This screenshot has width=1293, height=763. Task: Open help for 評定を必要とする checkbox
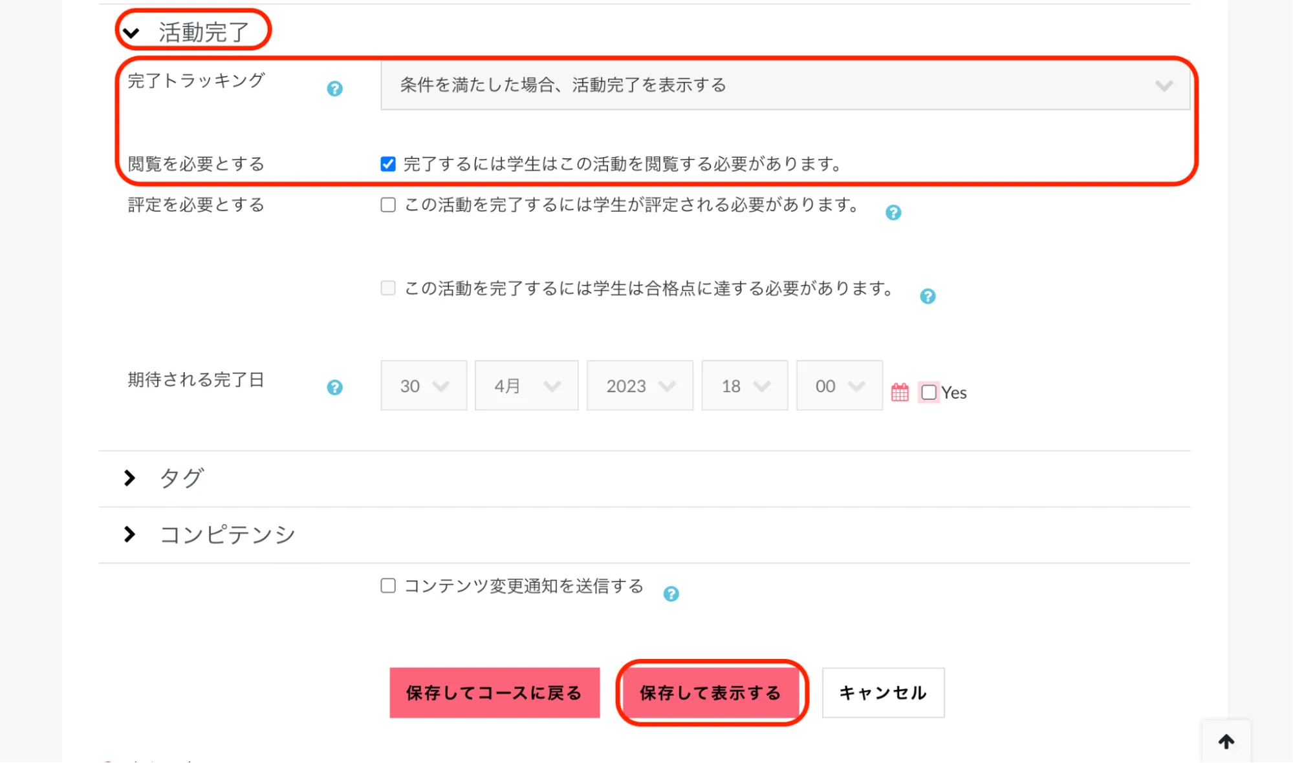click(893, 213)
